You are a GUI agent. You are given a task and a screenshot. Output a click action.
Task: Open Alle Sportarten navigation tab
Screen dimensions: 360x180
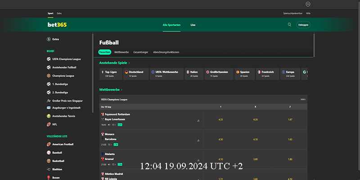pos(171,25)
